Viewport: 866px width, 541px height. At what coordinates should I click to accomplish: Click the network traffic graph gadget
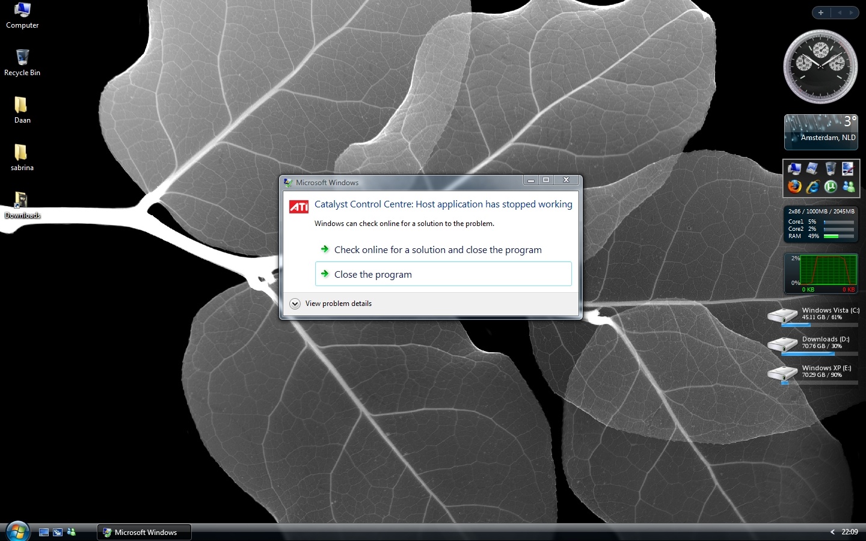click(x=821, y=274)
